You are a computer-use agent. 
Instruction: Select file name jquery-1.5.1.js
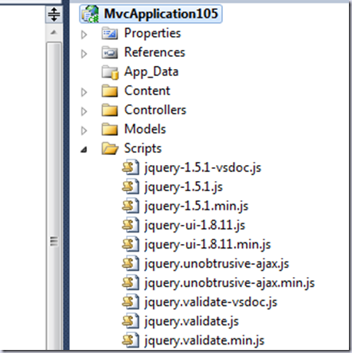(x=184, y=187)
